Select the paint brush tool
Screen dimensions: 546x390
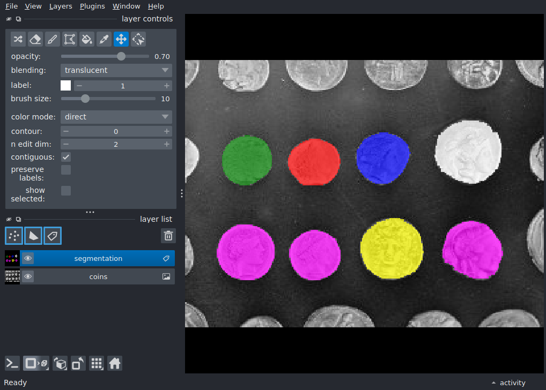click(x=52, y=39)
